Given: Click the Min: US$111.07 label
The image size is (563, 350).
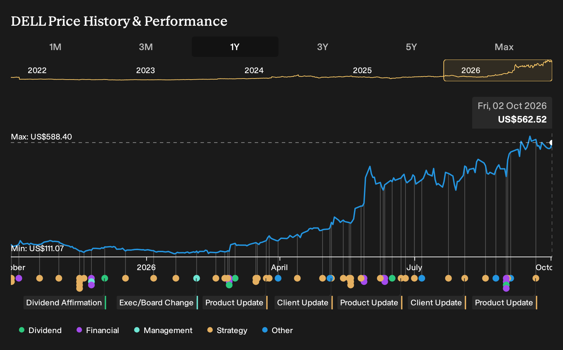Looking at the screenshot, I should 37,248.
